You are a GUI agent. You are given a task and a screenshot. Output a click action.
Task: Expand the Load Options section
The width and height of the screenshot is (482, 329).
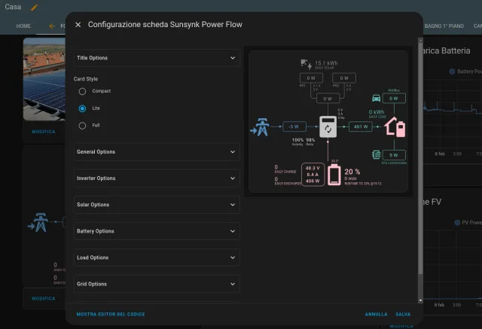(157, 257)
